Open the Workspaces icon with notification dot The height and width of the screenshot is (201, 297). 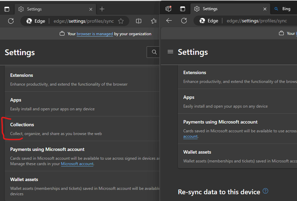pos(168,9)
